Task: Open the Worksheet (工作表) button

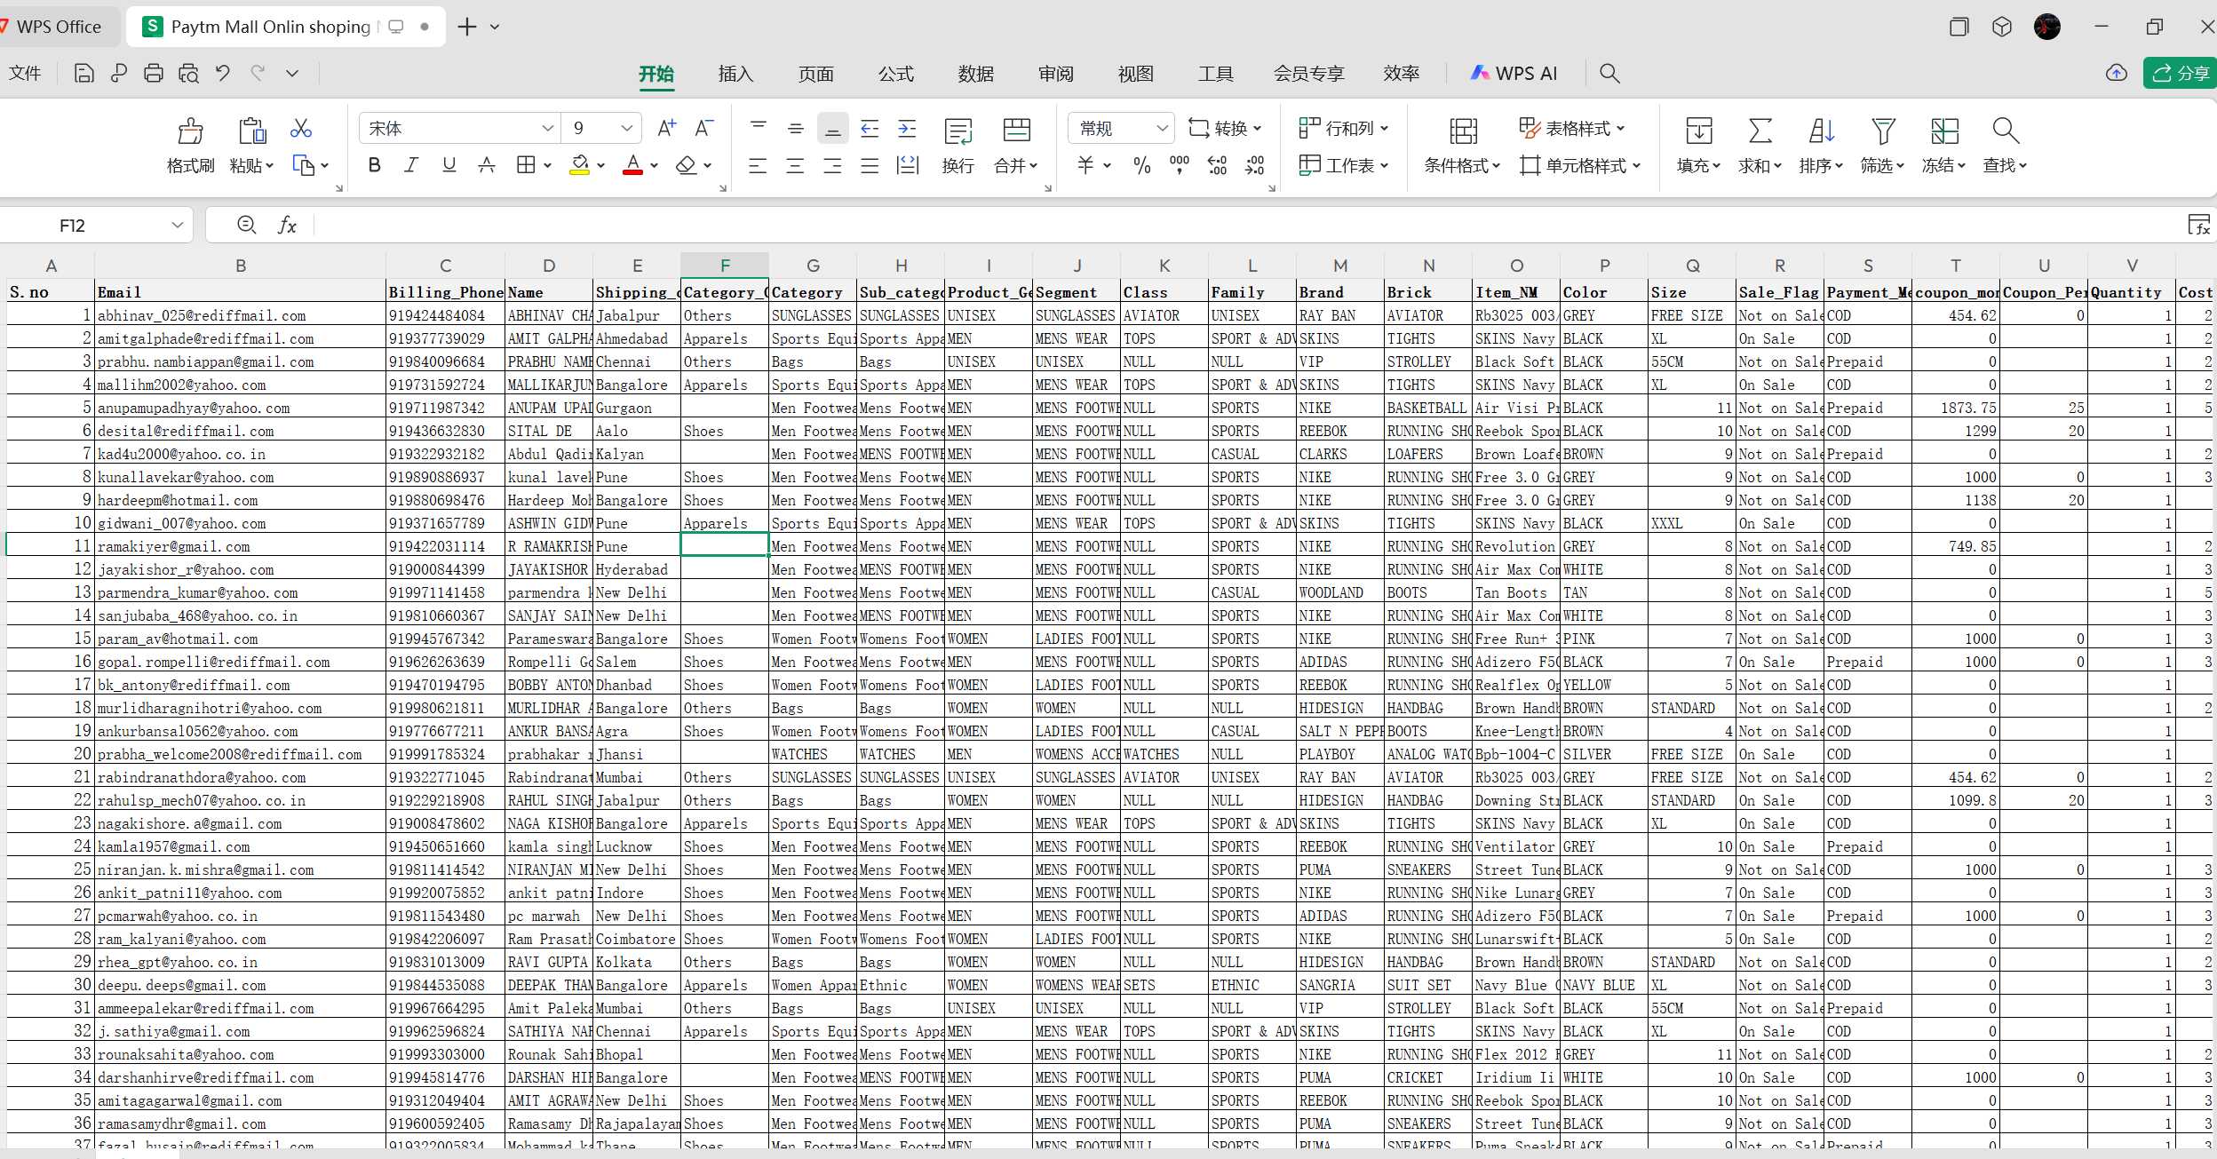Action: click(x=1343, y=165)
